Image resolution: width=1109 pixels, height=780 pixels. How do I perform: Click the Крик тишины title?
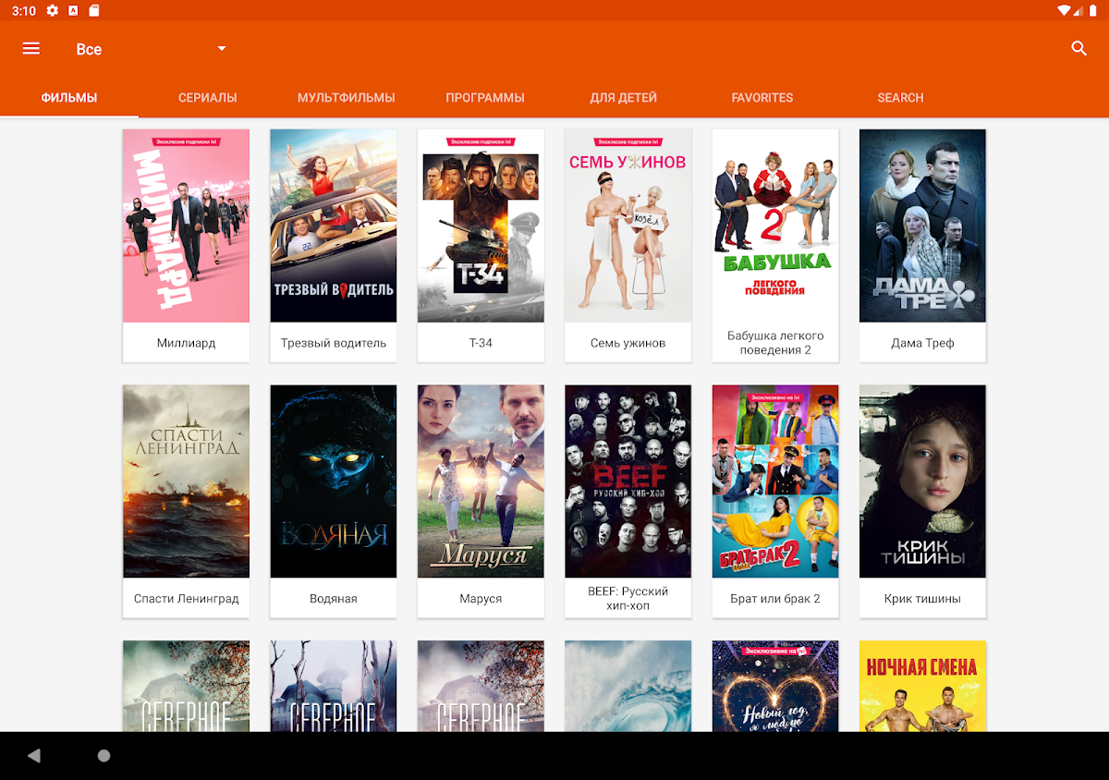coord(922,599)
